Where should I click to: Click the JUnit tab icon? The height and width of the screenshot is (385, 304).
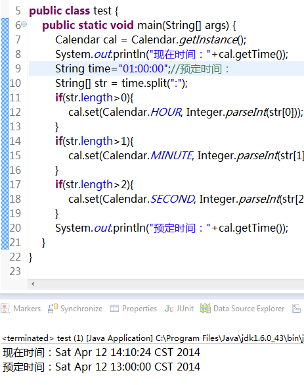pyautogui.click(x=169, y=309)
